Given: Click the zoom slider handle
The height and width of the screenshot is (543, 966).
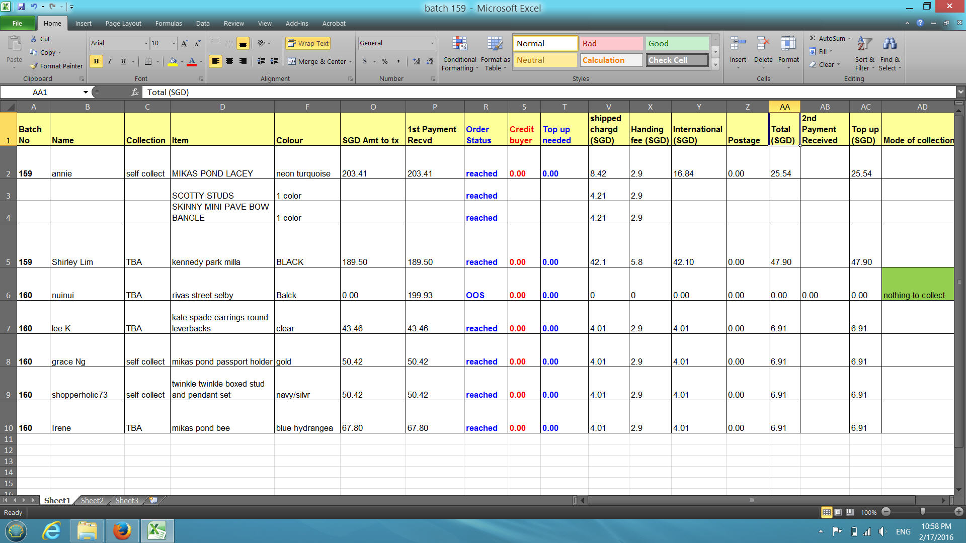Looking at the screenshot, I should click(922, 512).
